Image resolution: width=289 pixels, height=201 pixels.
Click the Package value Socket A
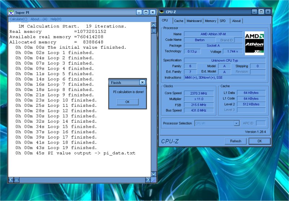pos(213,45)
